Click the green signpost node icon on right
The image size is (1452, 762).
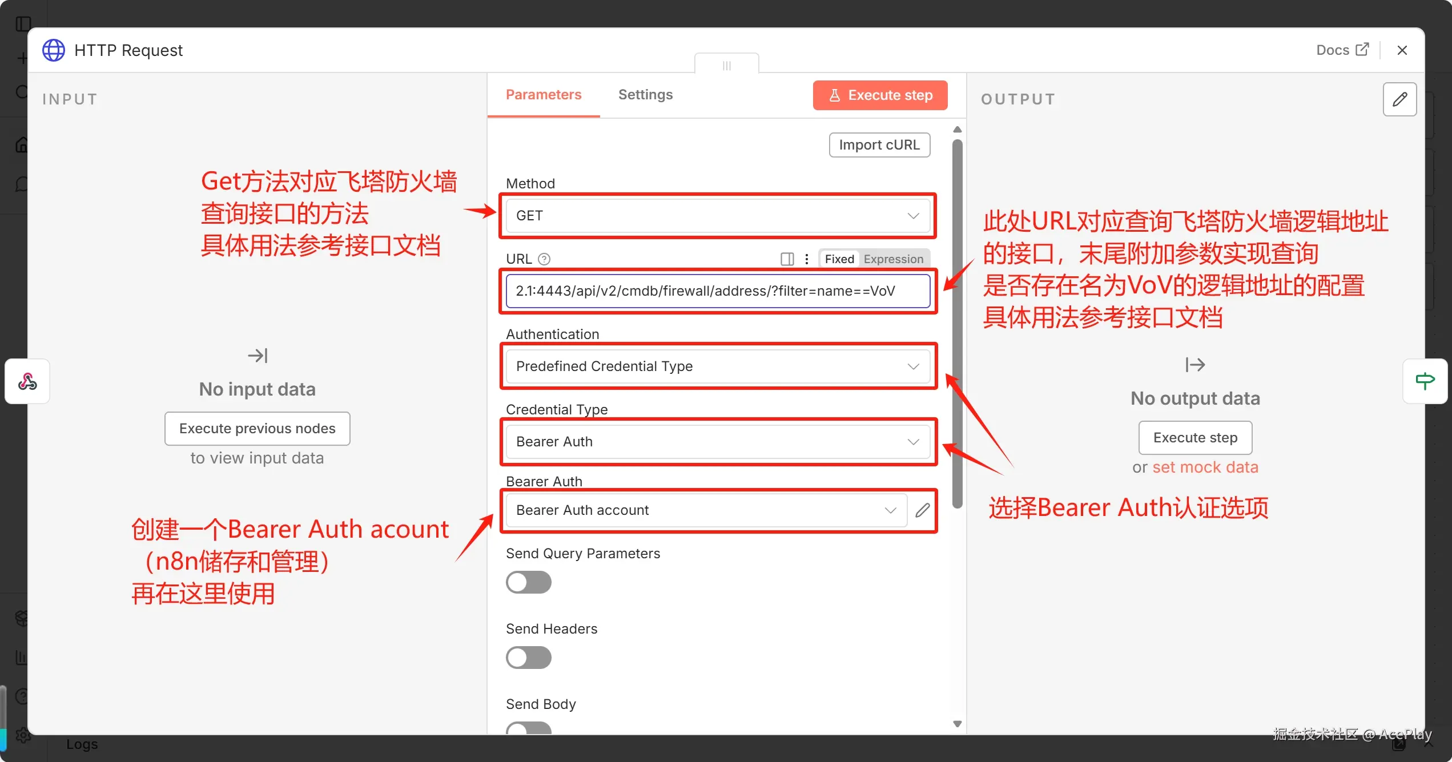pos(1425,381)
